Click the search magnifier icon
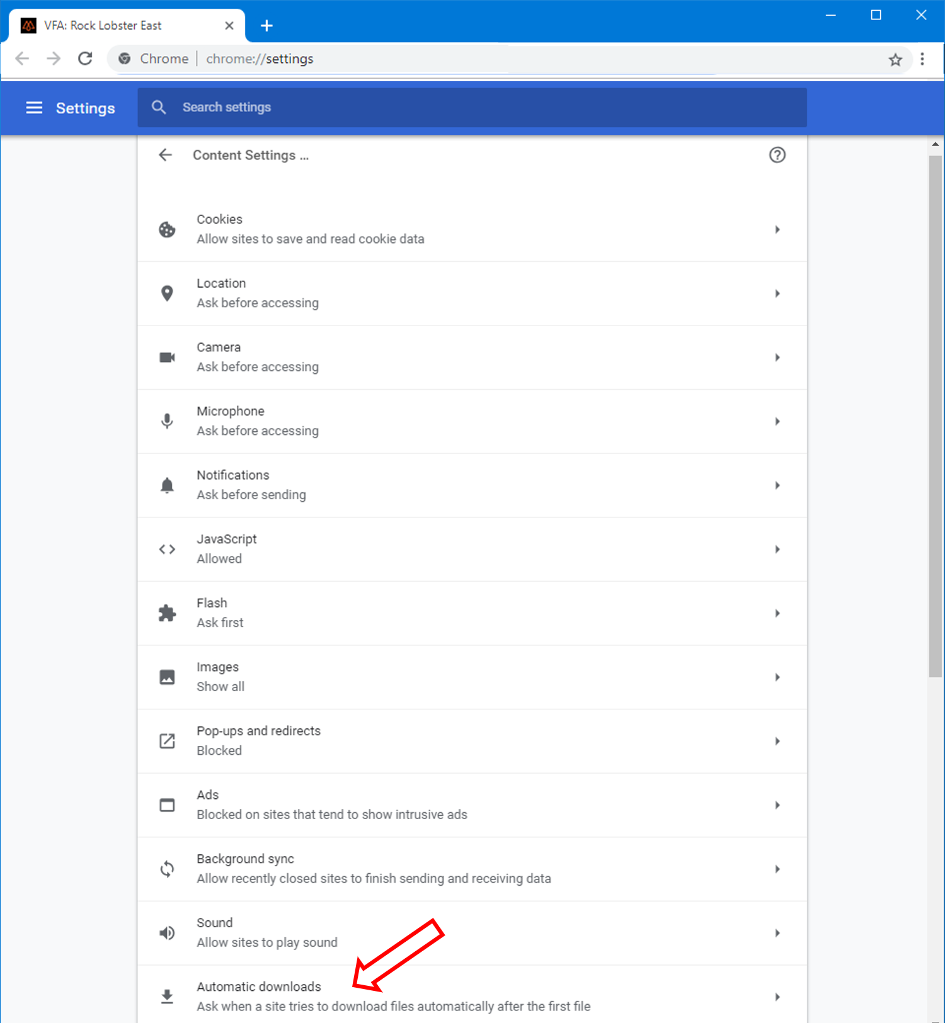Screen dimensions: 945x1023 pyautogui.click(x=159, y=107)
